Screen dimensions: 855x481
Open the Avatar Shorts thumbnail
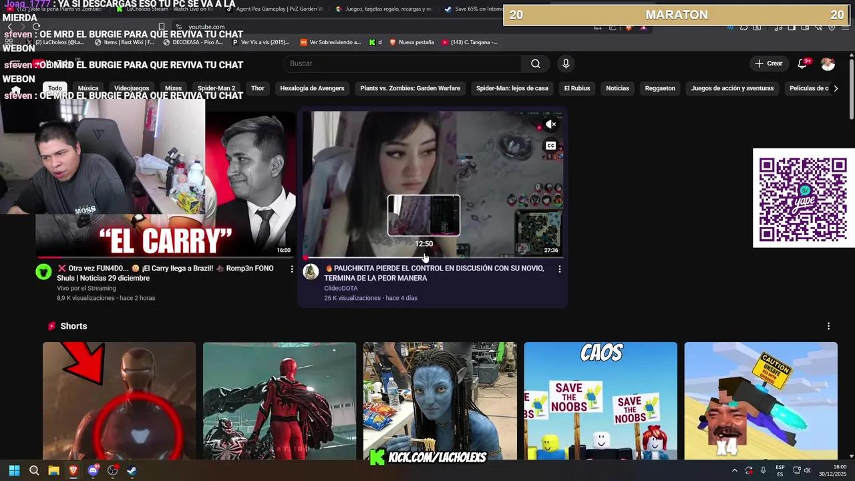[440, 401]
